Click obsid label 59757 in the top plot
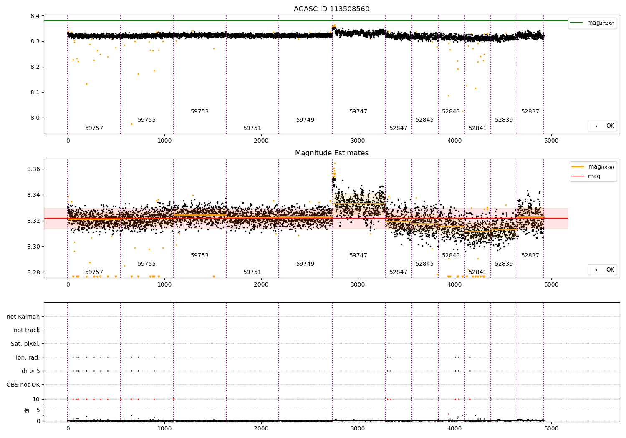The width and height of the screenshot is (626, 438). 94,128
